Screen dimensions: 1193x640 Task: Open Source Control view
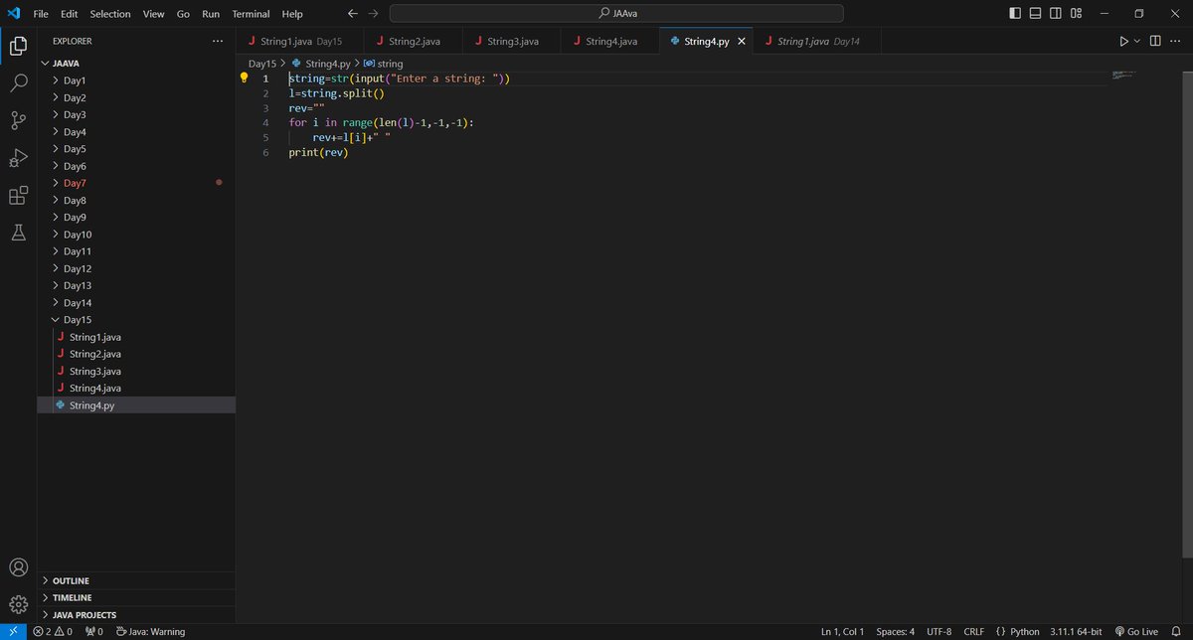18,120
